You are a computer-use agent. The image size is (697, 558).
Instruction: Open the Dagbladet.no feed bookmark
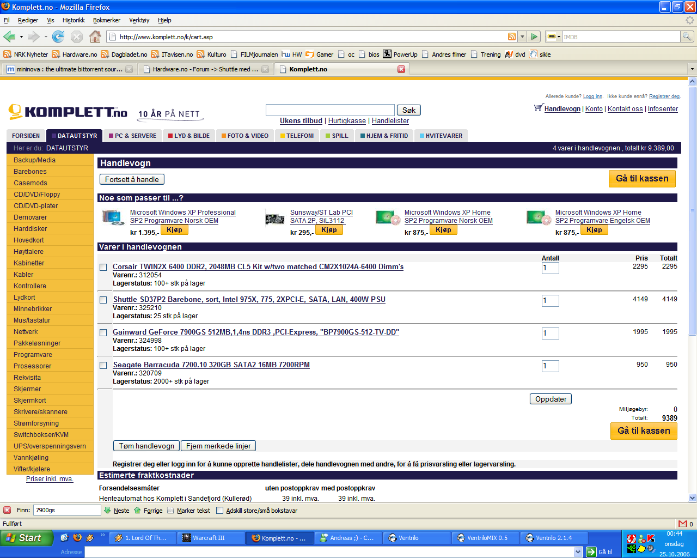pos(124,54)
